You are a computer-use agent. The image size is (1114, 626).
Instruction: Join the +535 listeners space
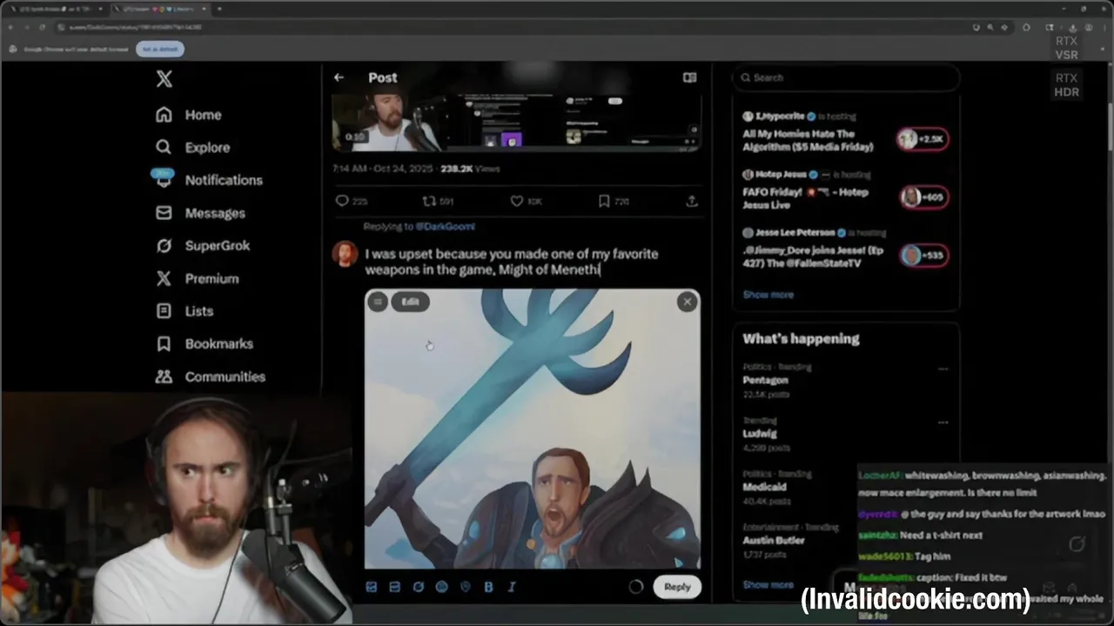[x=923, y=256]
